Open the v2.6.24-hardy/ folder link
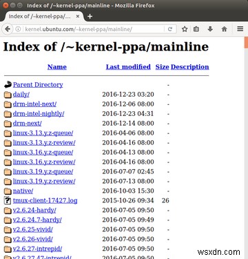The height and width of the screenshot is (259, 248). pos(34,211)
